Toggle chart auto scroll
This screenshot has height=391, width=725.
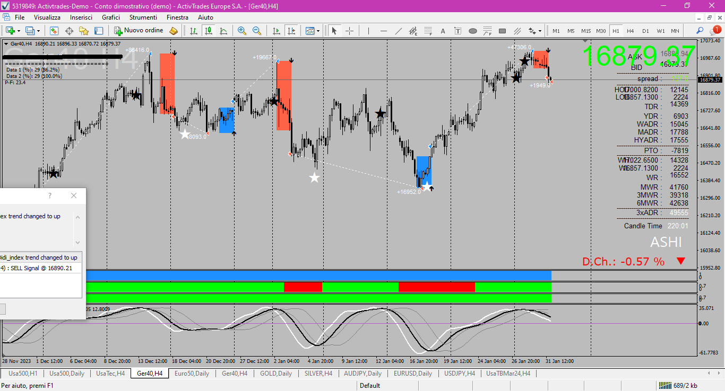276,31
